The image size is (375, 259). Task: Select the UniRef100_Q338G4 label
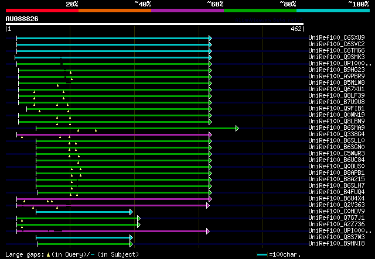(336, 134)
